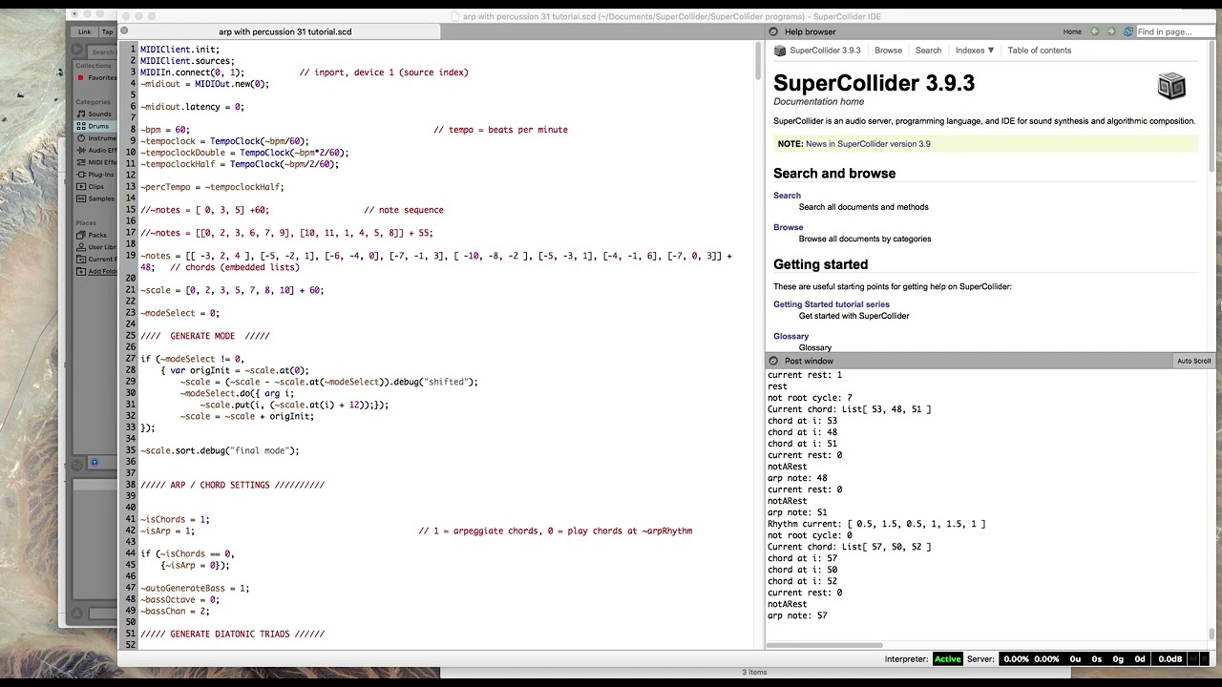Click the Link button in Ableton window
Viewport: 1222px width, 687px height.
tap(85, 31)
